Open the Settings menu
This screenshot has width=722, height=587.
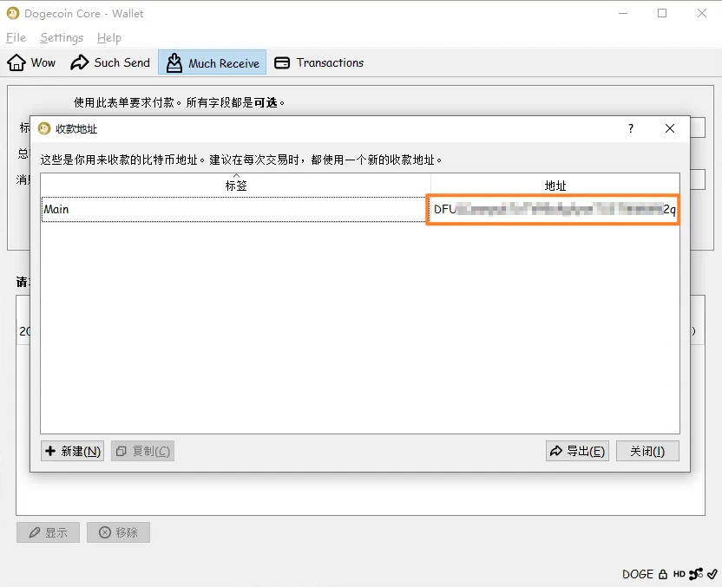point(62,38)
